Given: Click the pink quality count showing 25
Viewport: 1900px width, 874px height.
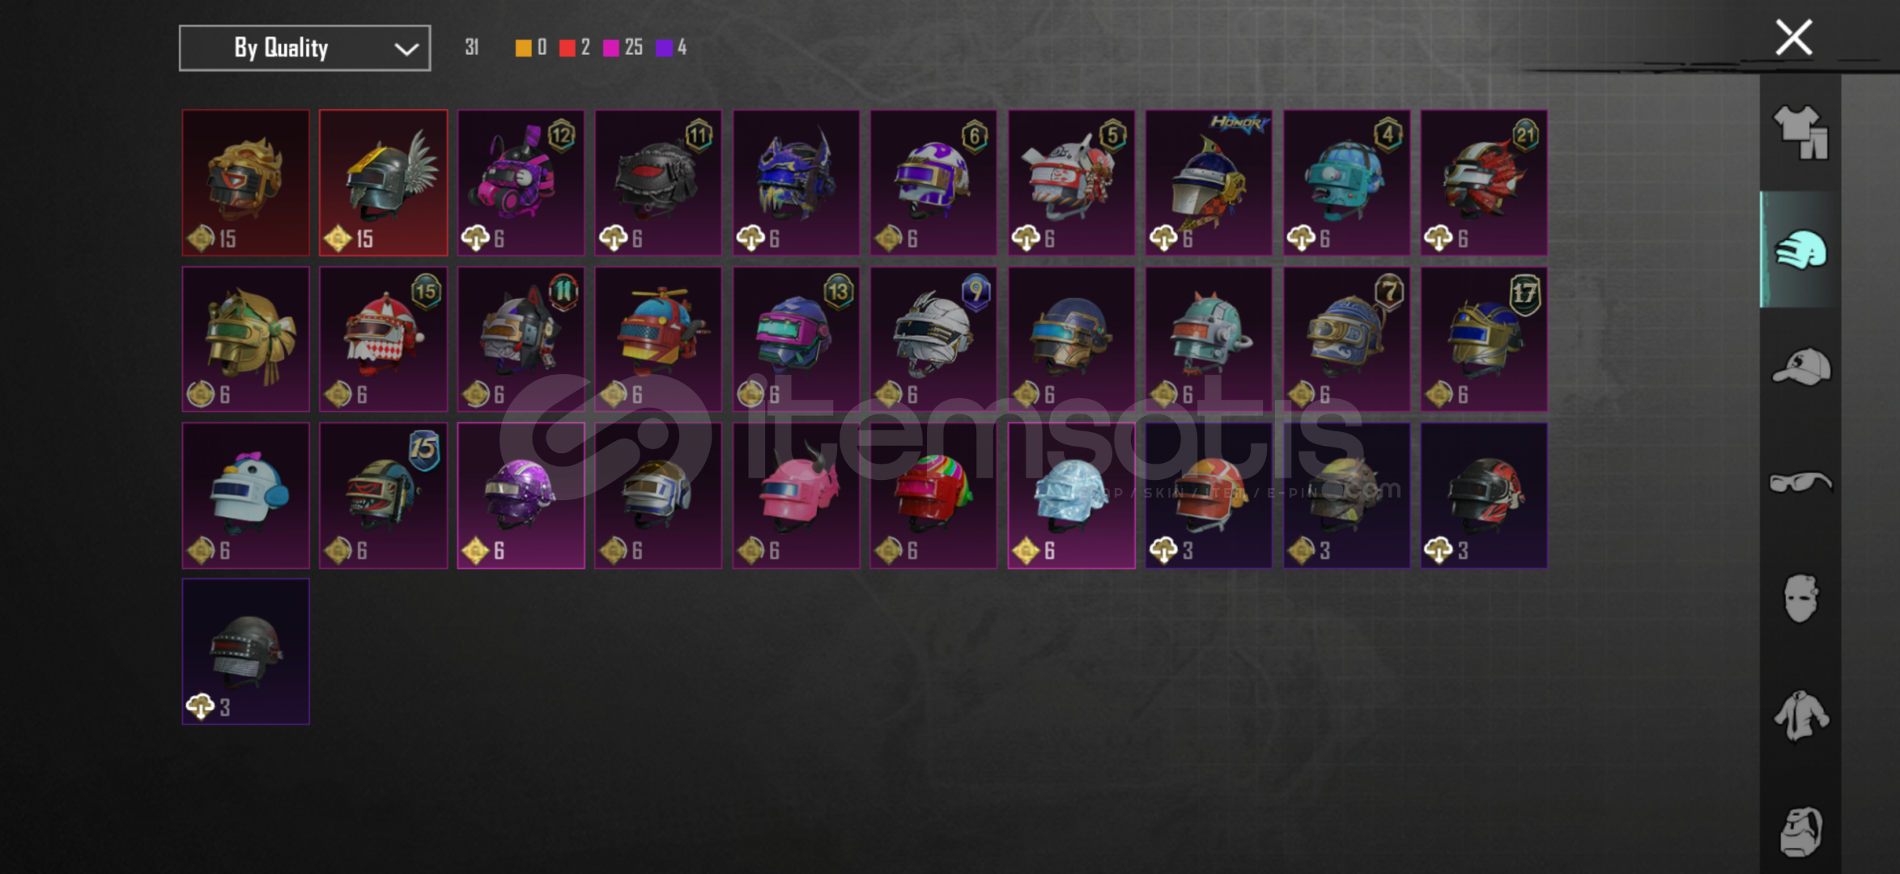Looking at the screenshot, I should coord(623,48).
